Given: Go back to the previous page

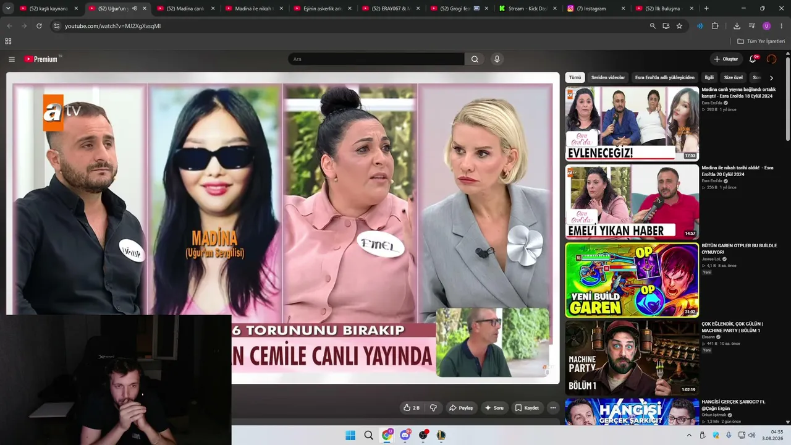Looking at the screenshot, I should coord(9,26).
